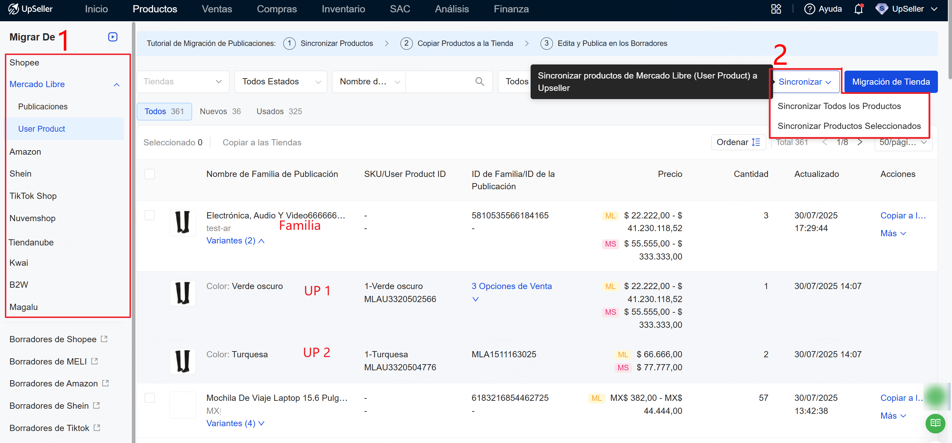Open Compras top menu

(x=276, y=9)
